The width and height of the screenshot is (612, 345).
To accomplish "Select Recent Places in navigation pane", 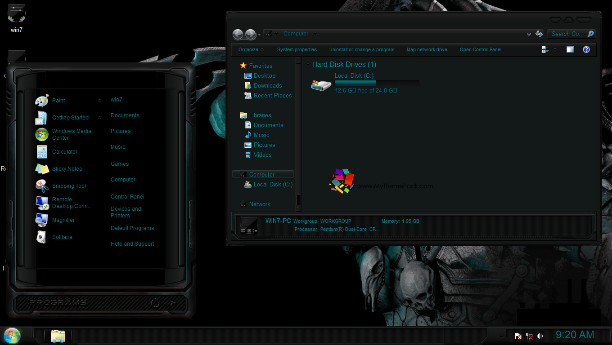I will point(268,96).
